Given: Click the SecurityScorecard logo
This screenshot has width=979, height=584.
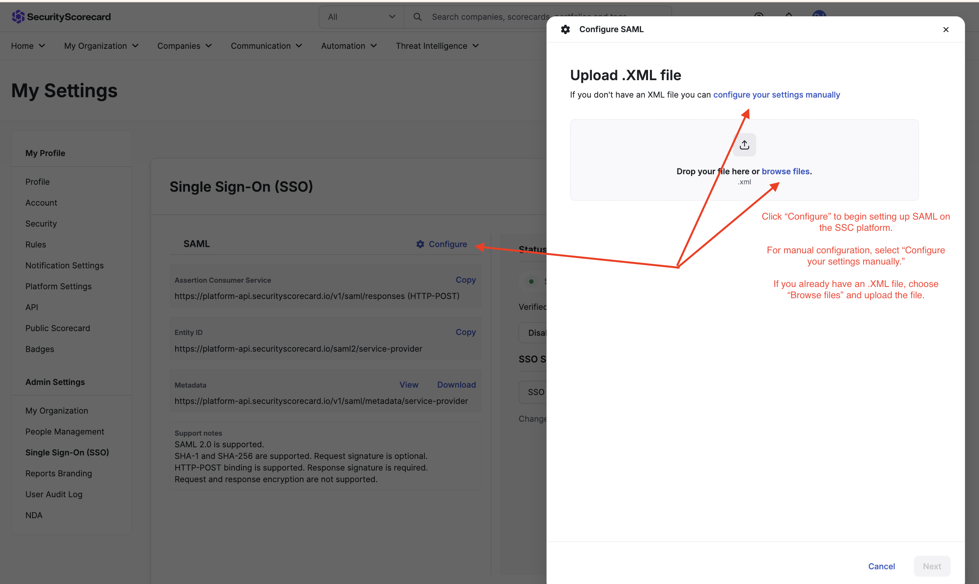Looking at the screenshot, I should [61, 17].
